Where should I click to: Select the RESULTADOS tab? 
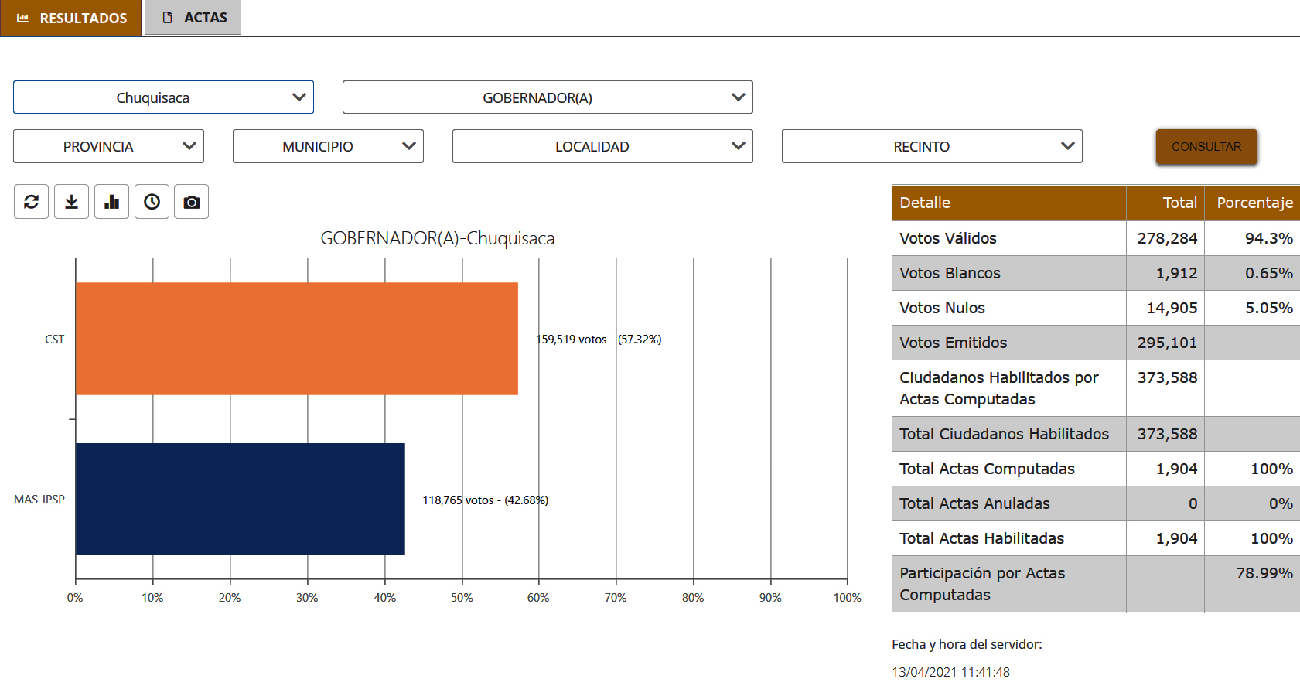[x=71, y=18]
